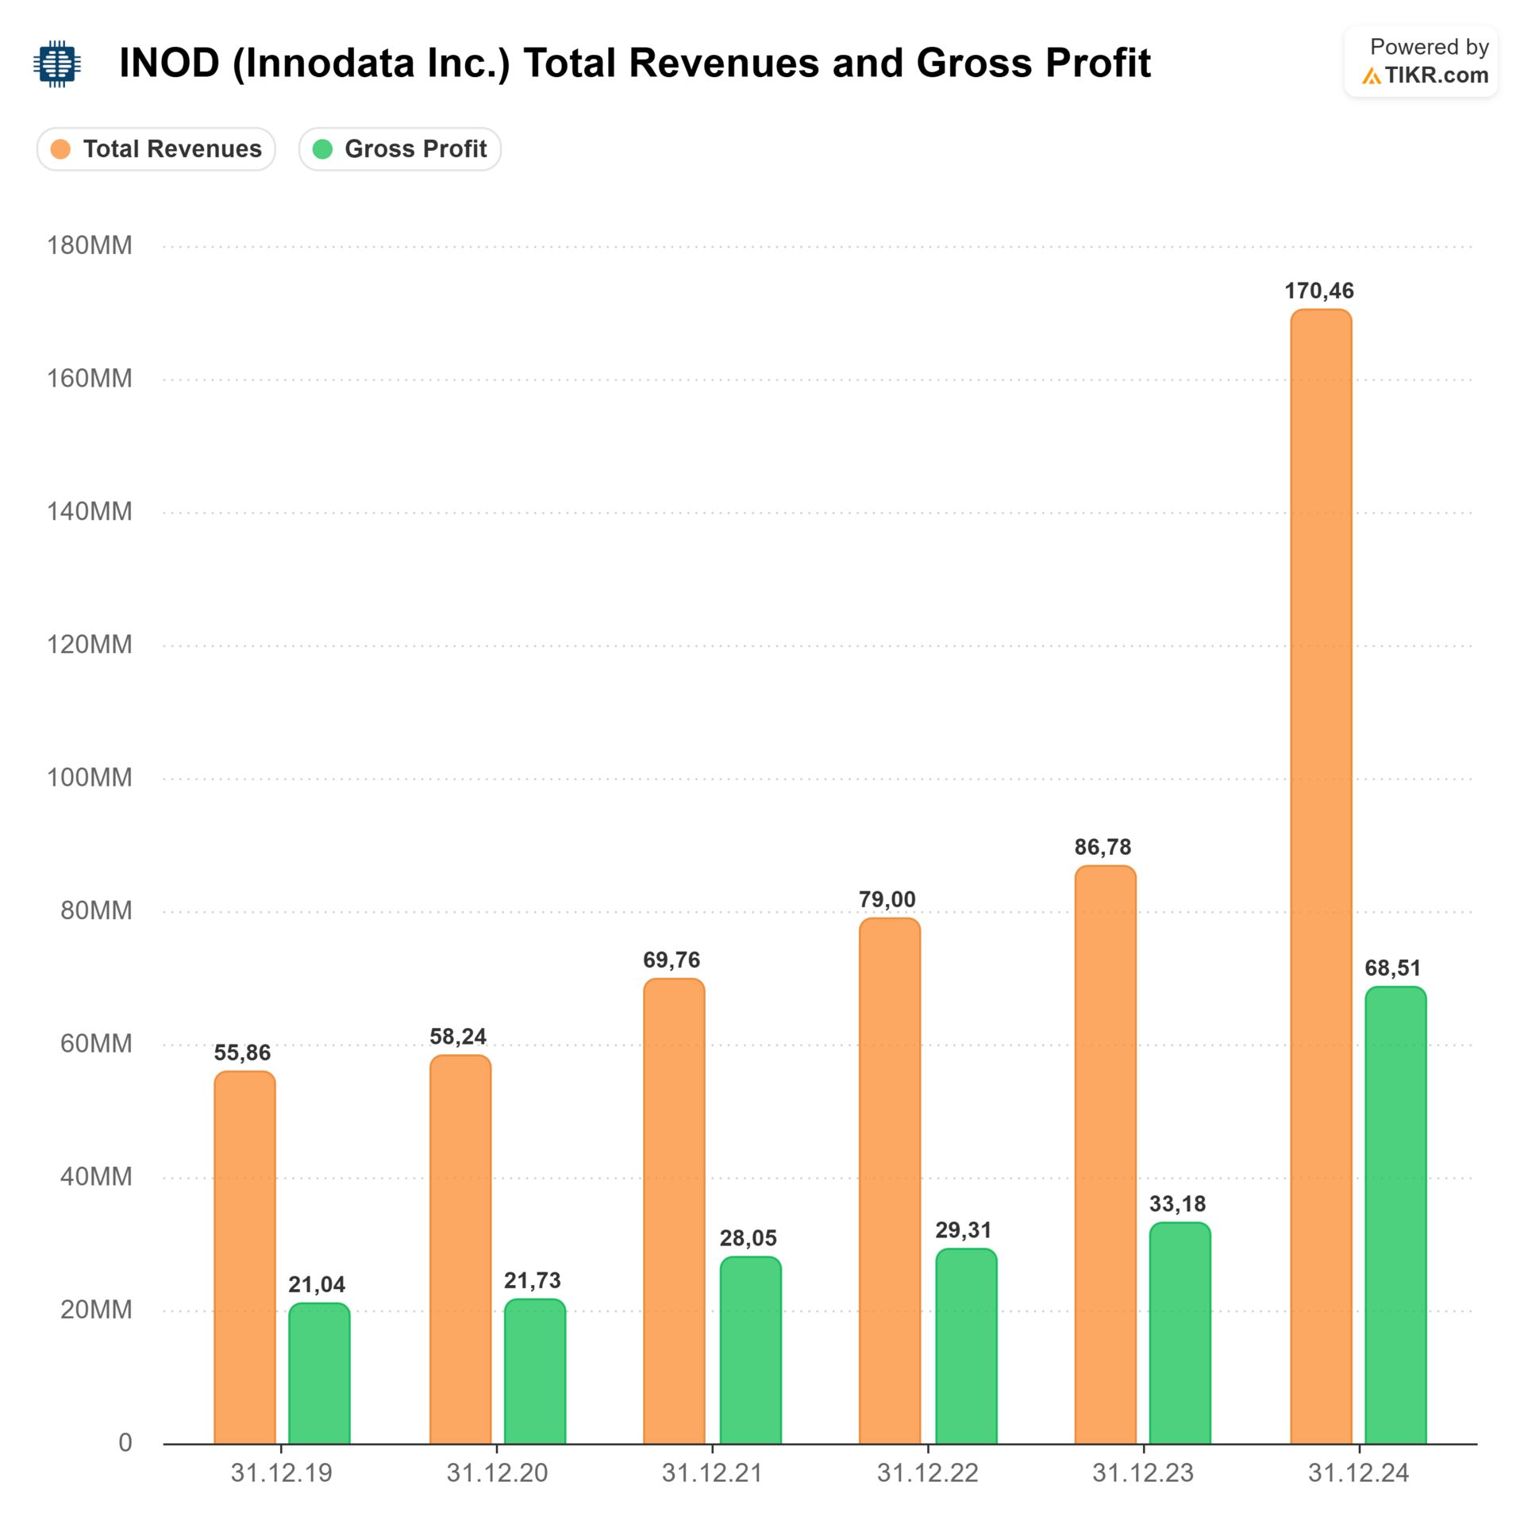Image resolution: width=1524 pixels, height=1524 pixels.
Task: Select the 69,76 revenue bar for 31.12.21
Action: pyautogui.click(x=674, y=1210)
